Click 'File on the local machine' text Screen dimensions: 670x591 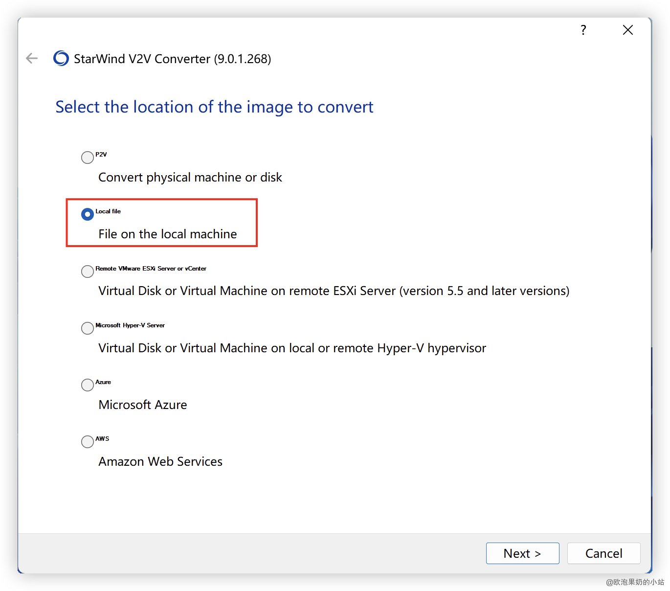[168, 234]
